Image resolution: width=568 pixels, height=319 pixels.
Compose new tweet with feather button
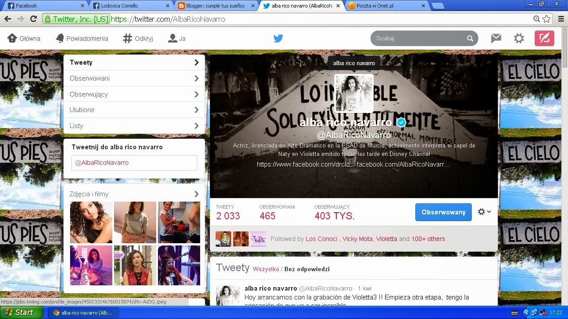pyautogui.click(x=544, y=39)
